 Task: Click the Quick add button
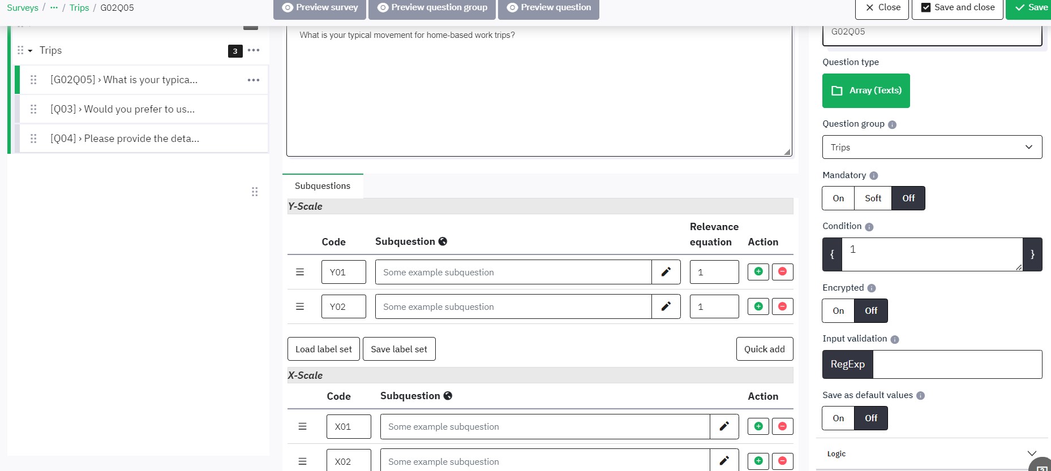coord(764,349)
